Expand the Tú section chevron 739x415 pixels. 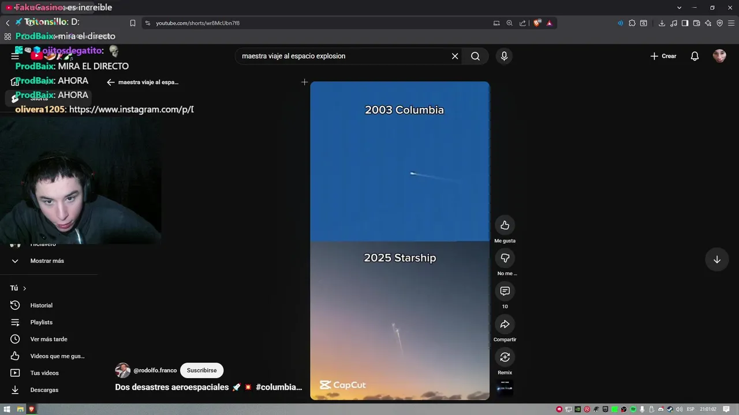[24, 288]
